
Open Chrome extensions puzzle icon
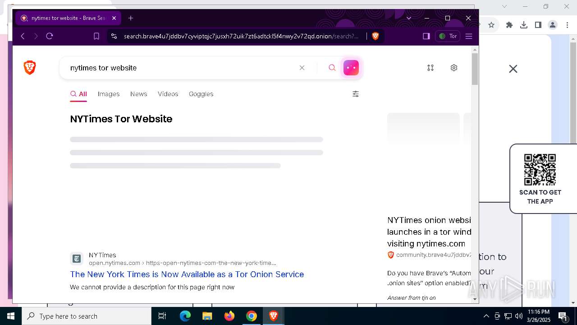(x=509, y=25)
